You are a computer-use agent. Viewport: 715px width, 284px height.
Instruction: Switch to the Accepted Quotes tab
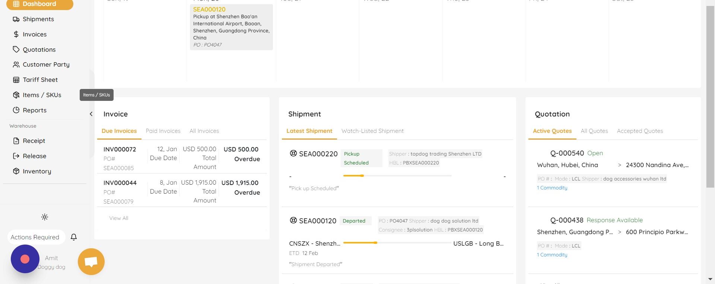640,131
